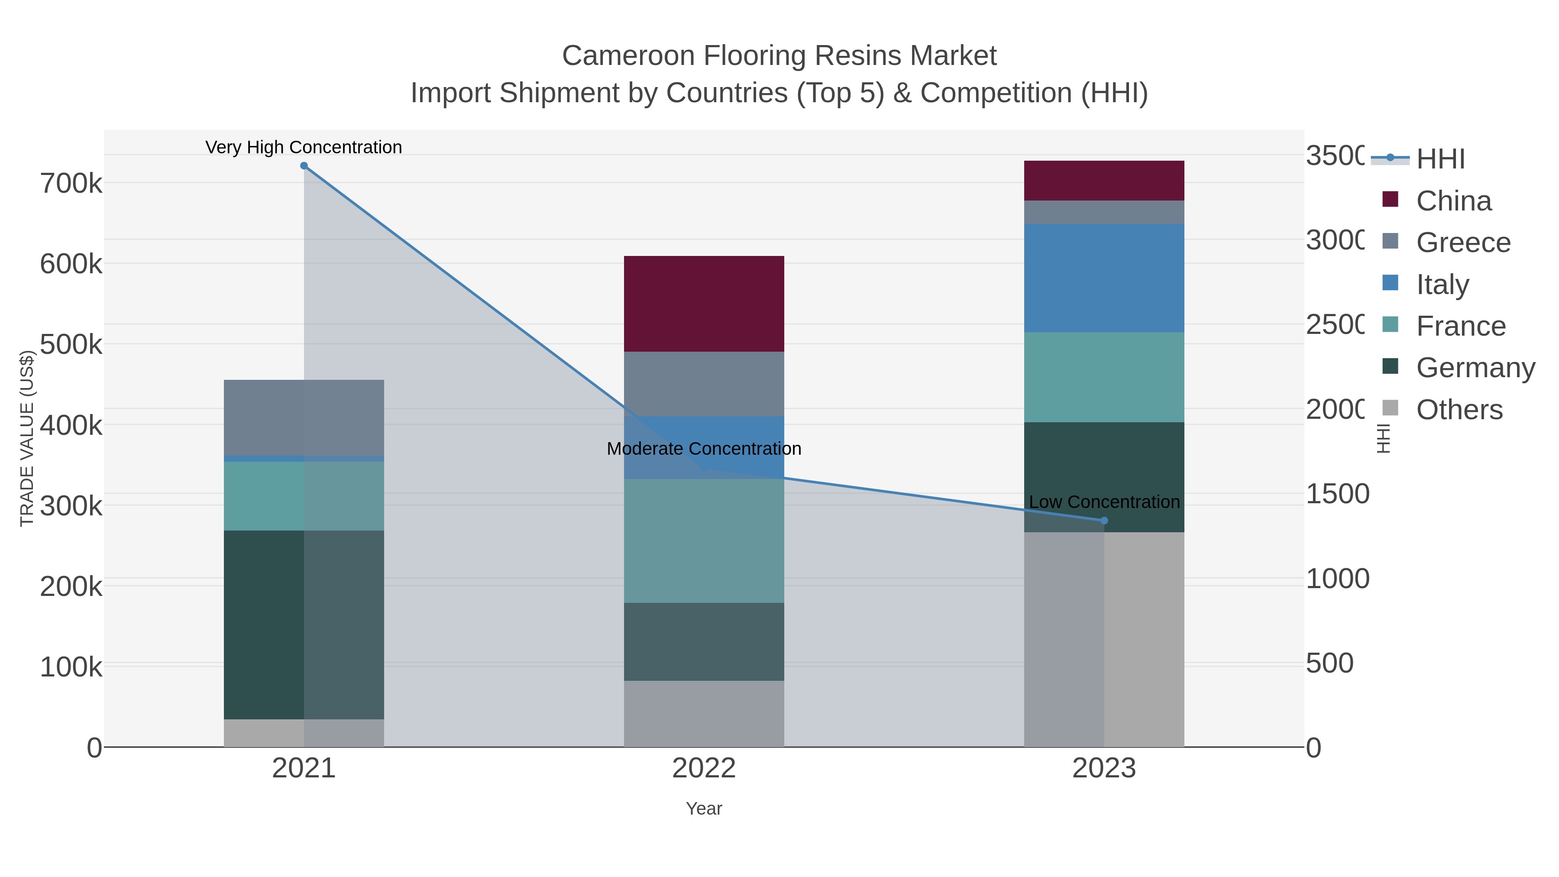Click the 'Low Concentration' annotation

click(1104, 502)
